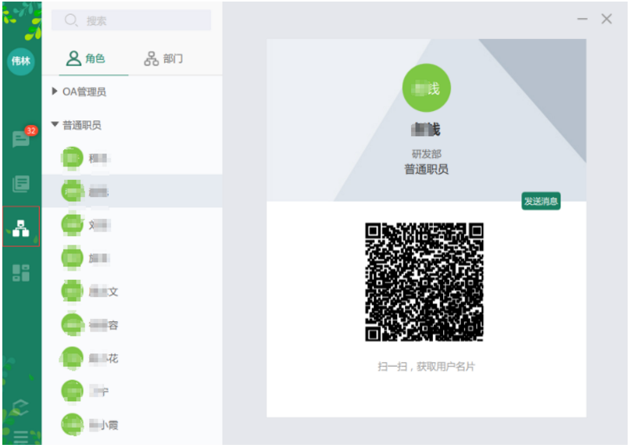
Task: Open the news document sidebar icon
Action: 21,184
